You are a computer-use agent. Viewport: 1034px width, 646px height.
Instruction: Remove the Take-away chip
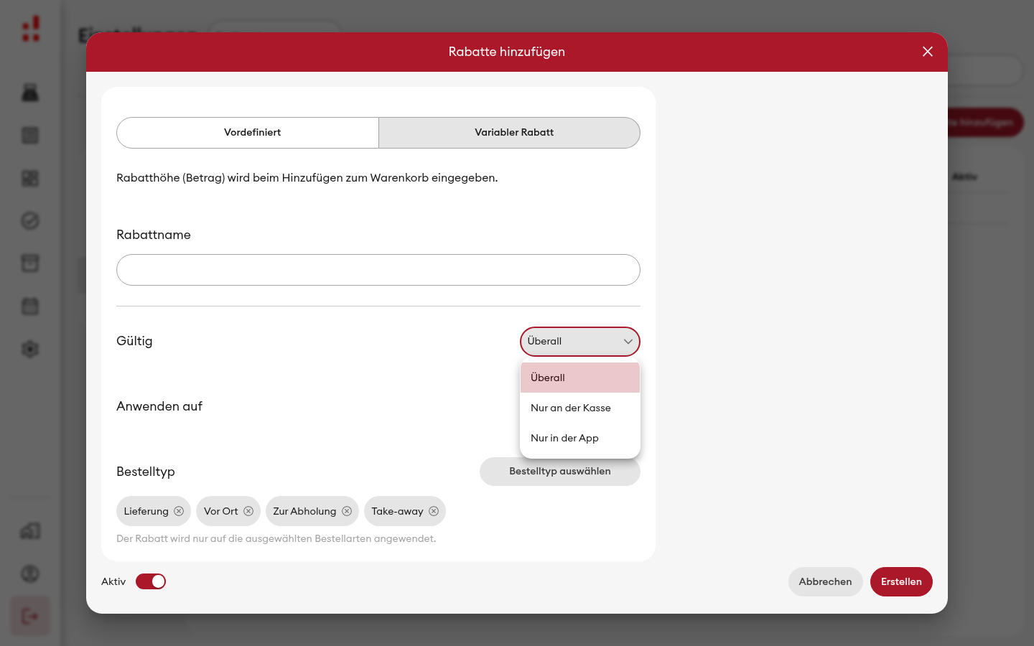(x=434, y=511)
